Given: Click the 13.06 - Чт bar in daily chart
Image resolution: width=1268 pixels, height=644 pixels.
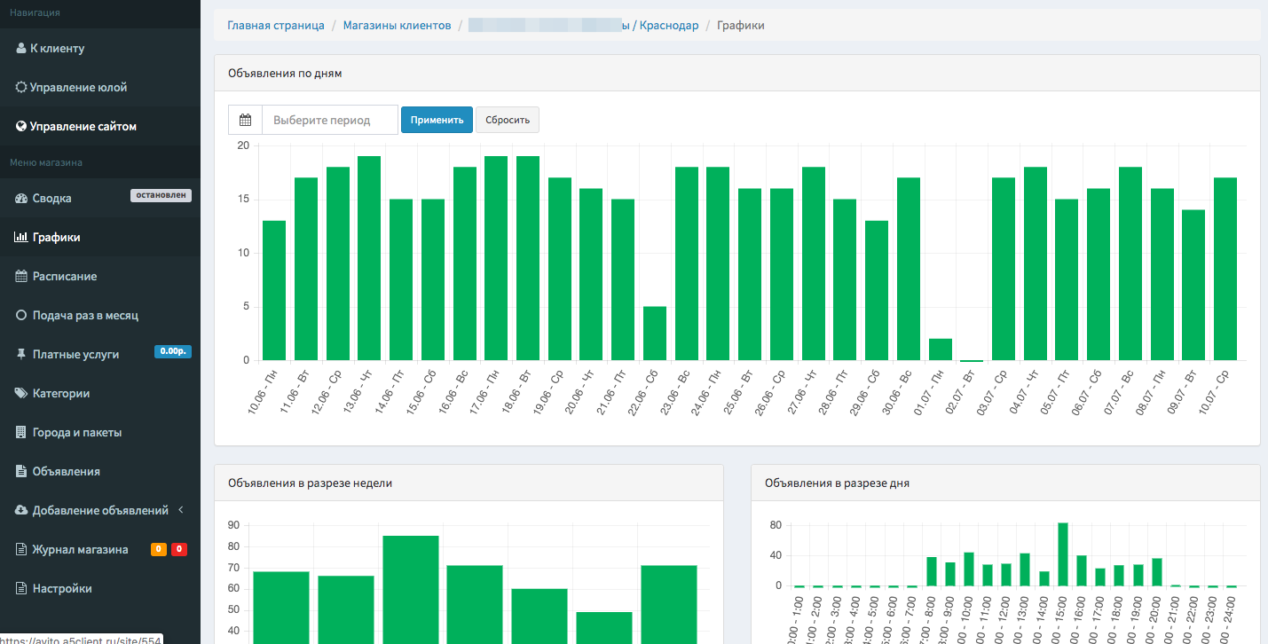Looking at the screenshot, I should (369, 258).
